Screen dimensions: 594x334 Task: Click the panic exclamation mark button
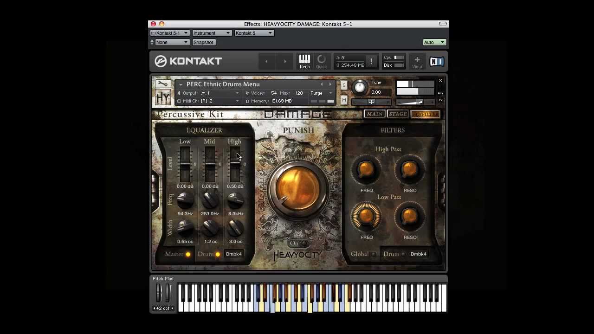tap(371, 61)
